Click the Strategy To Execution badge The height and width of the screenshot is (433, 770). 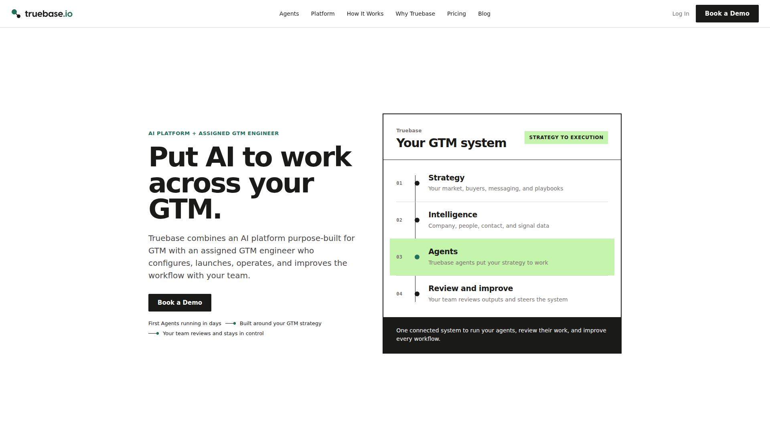pos(566,138)
